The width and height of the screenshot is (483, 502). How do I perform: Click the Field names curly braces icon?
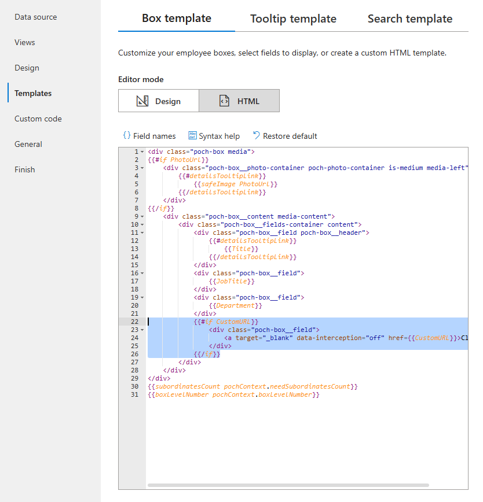click(x=126, y=136)
